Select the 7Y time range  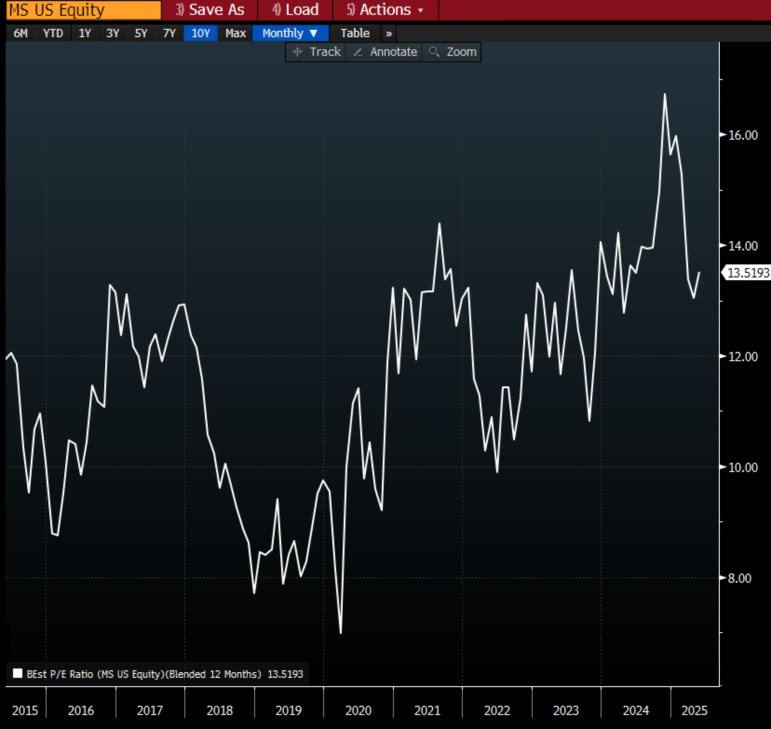tap(169, 33)
